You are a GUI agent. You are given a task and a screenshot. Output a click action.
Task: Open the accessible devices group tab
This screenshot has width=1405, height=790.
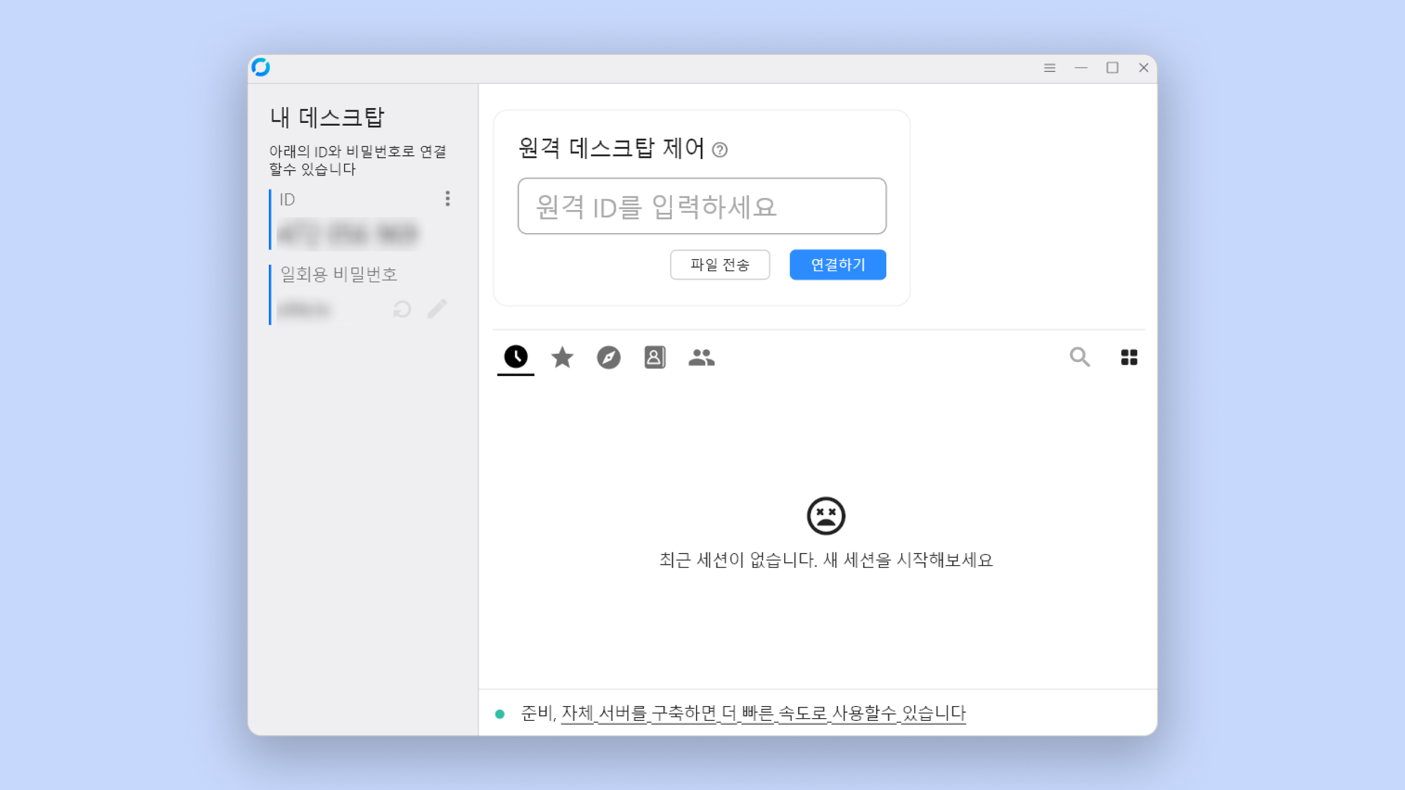[x=701, y=357]
